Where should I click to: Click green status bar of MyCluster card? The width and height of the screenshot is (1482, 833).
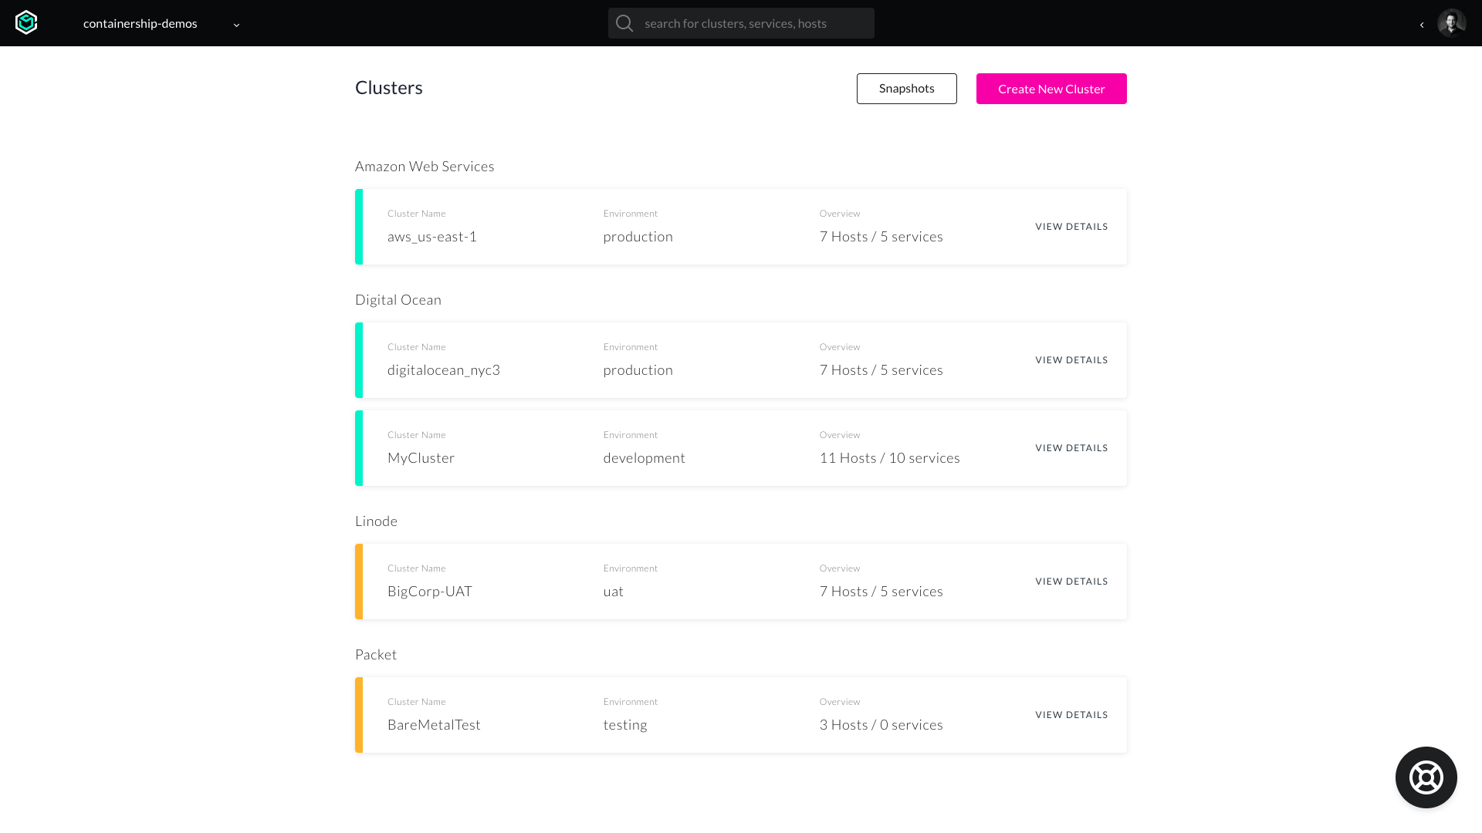click(x=359, y=448)
